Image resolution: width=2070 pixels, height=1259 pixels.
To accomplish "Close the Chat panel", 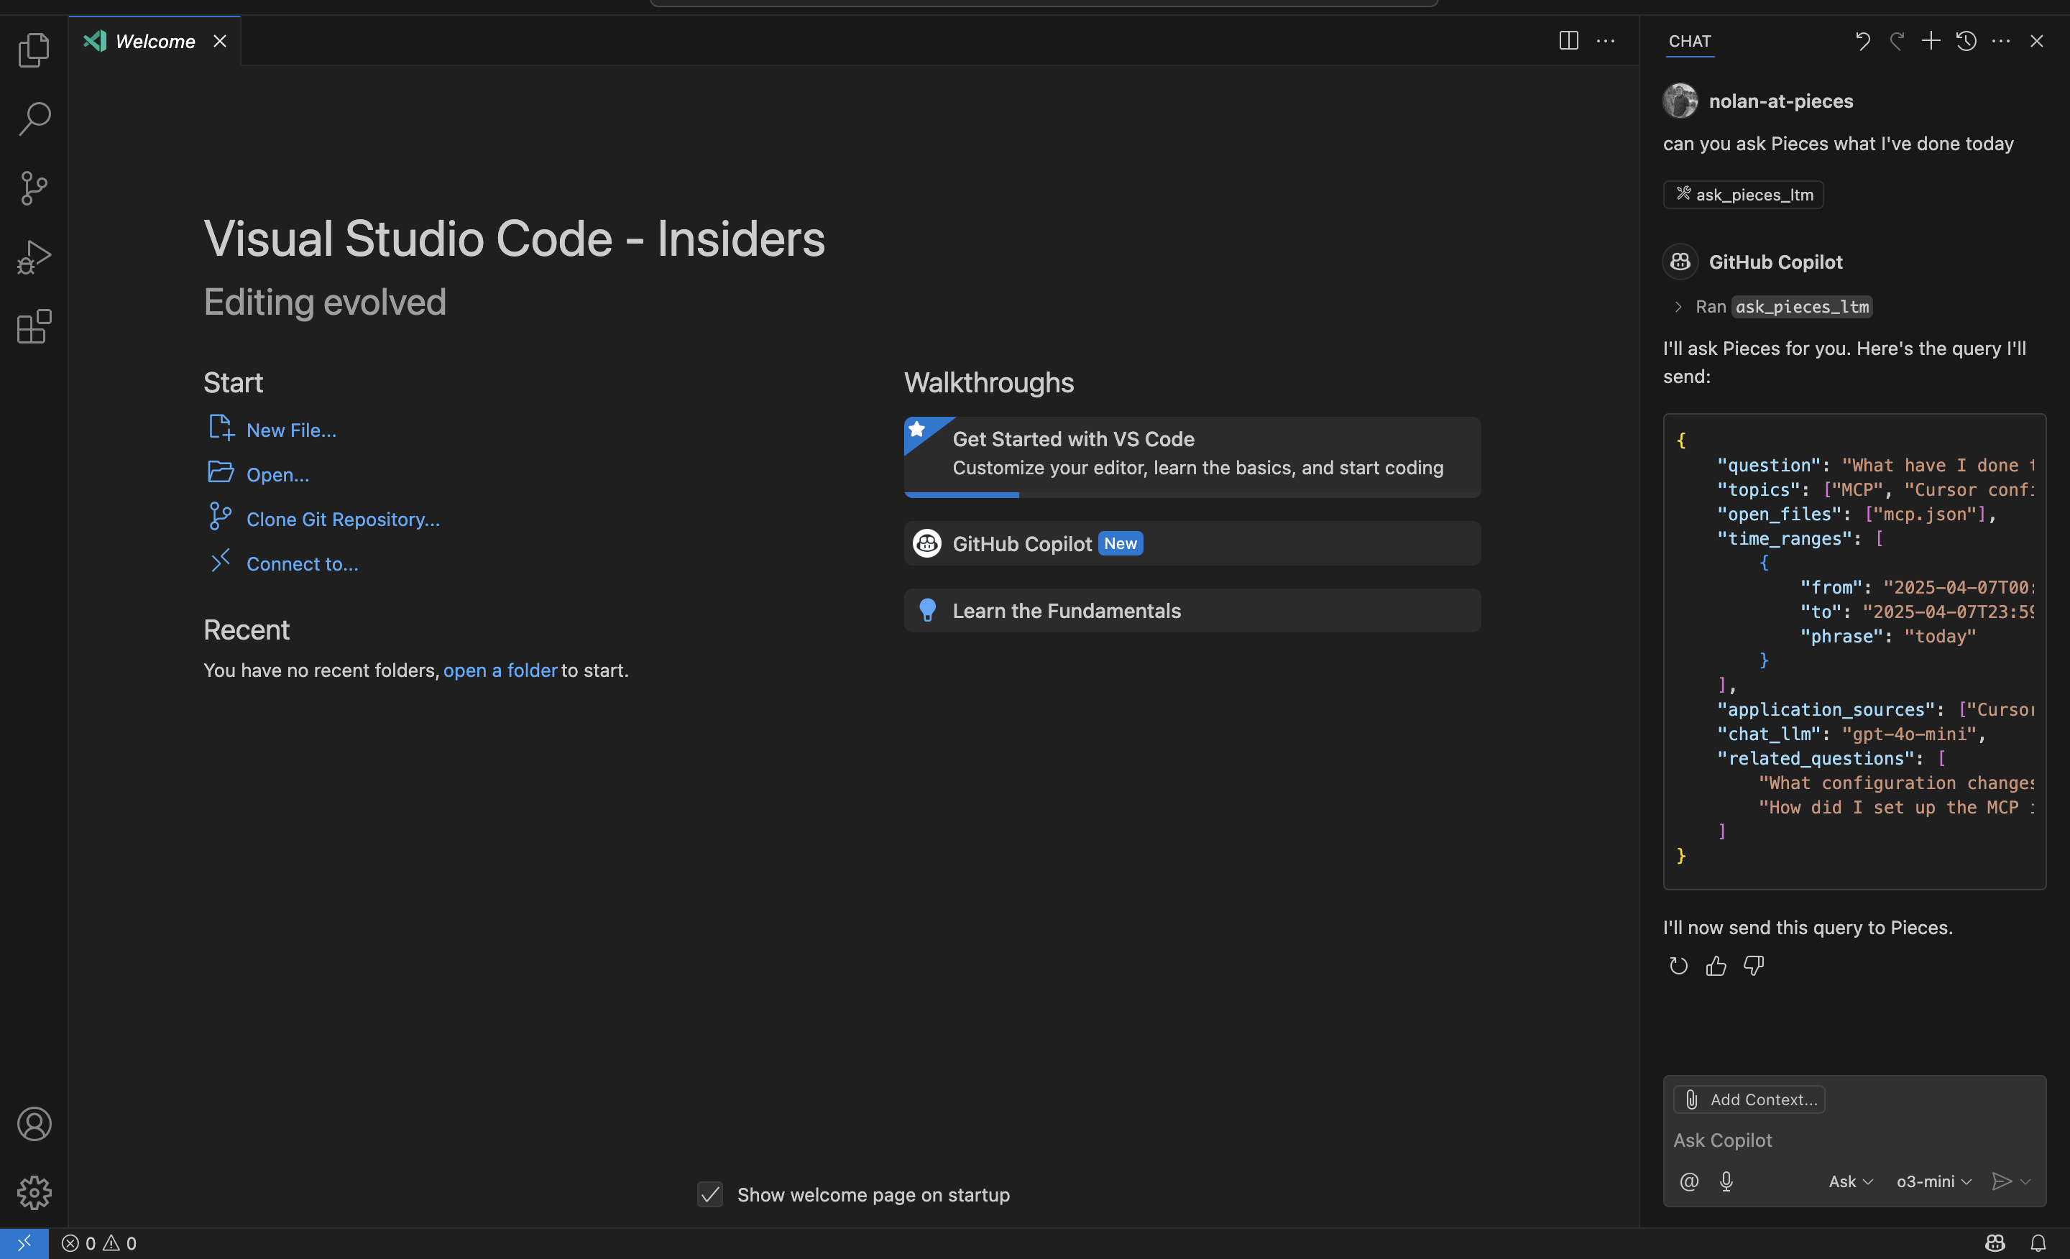I will point(2036,40).
